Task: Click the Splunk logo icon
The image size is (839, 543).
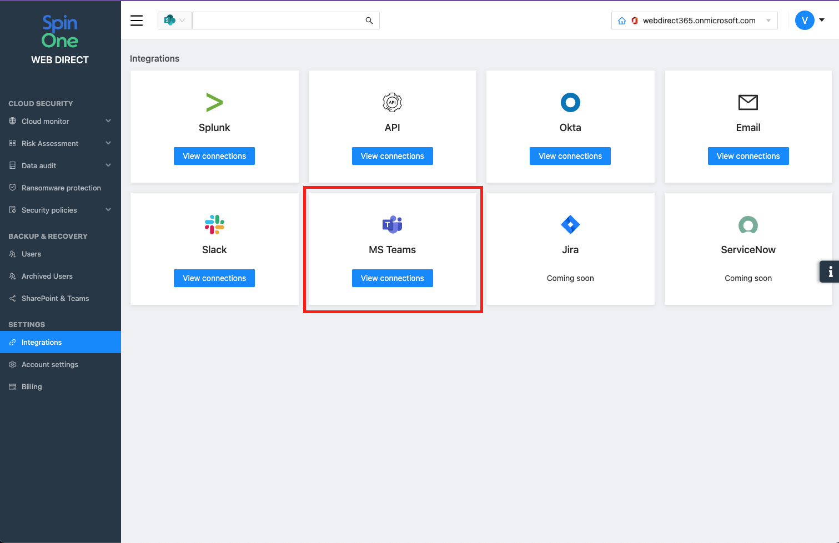Action: pos(214,102)
